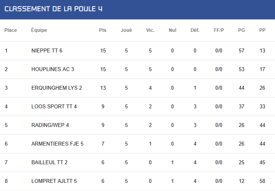Click the Nul column header
Screen dimensions: 275x191
coord(172,30)
